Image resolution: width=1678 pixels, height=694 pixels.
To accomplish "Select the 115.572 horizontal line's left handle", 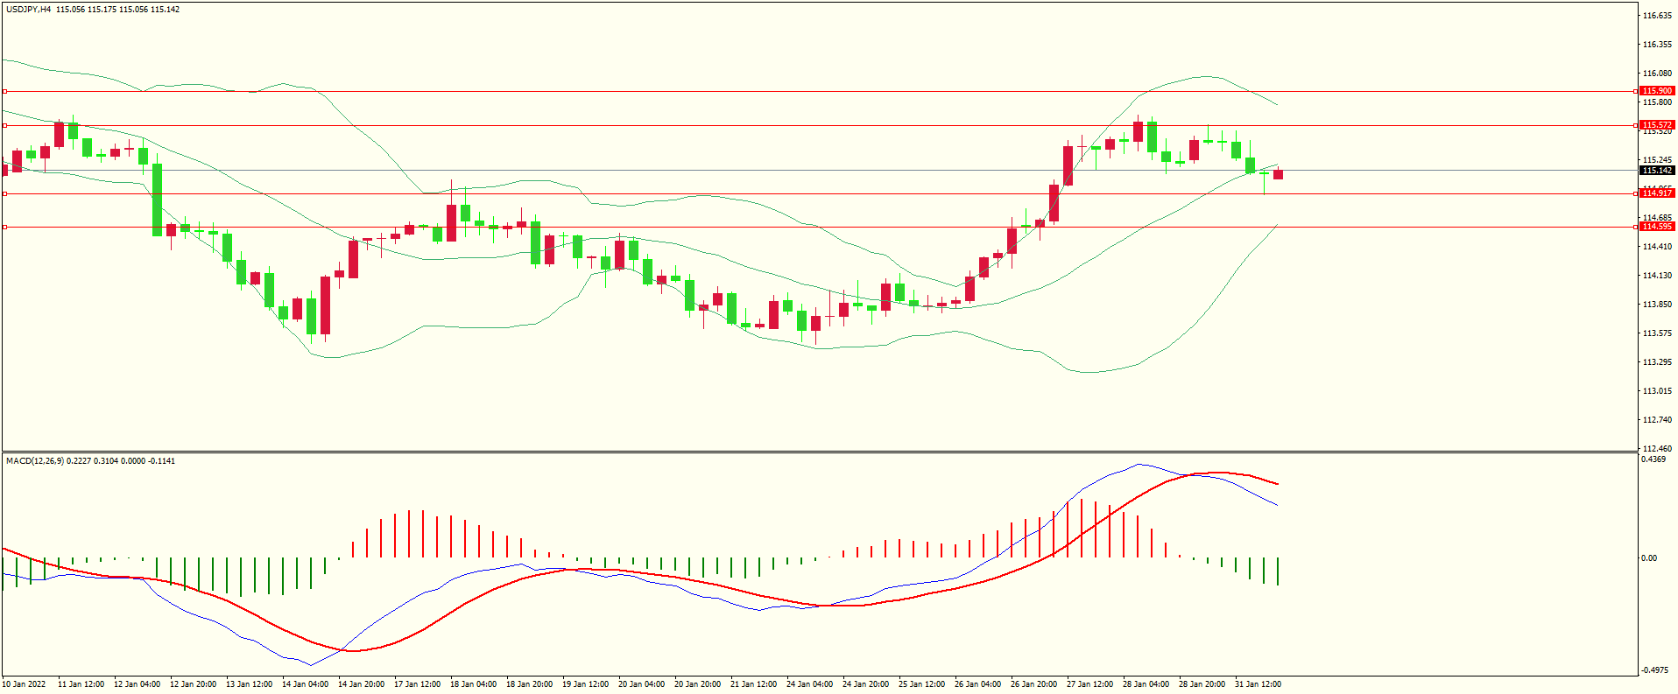I will coord(4,125).
